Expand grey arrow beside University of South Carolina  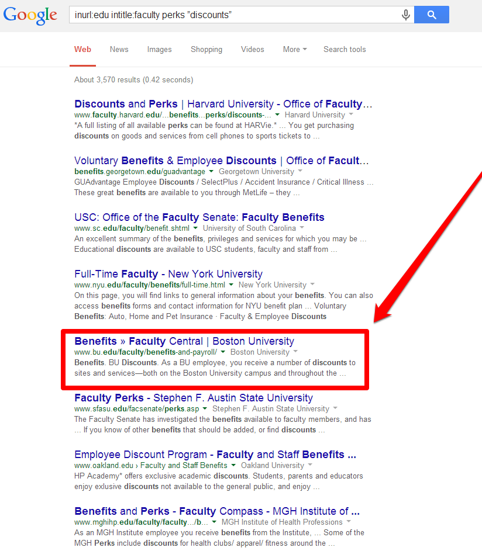[302, 227]
